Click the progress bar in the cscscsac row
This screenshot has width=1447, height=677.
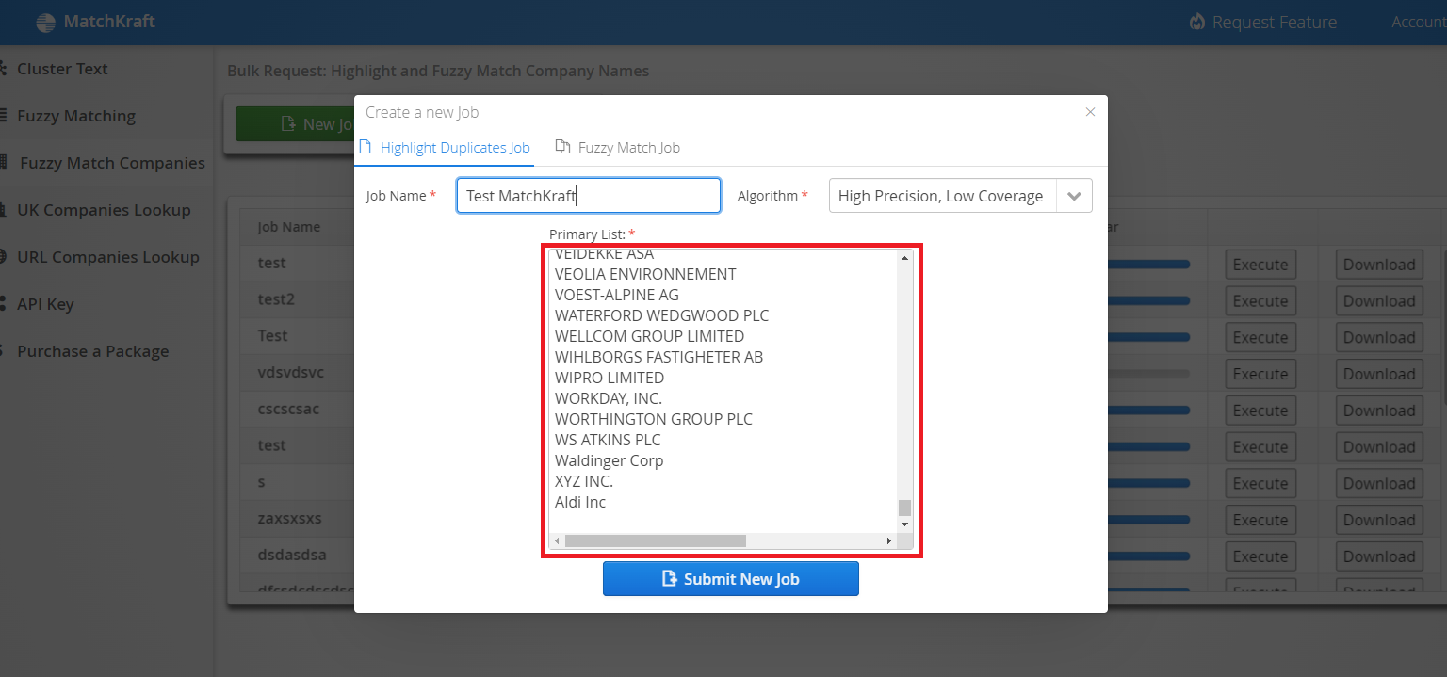click(1148, 411)
